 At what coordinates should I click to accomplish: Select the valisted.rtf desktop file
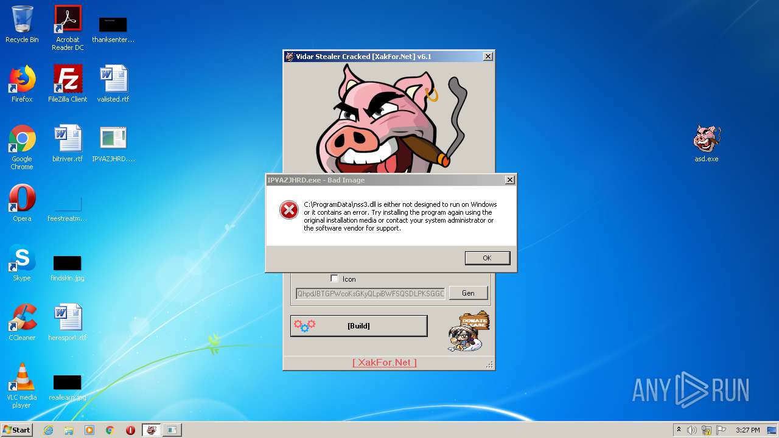point(113,84)
